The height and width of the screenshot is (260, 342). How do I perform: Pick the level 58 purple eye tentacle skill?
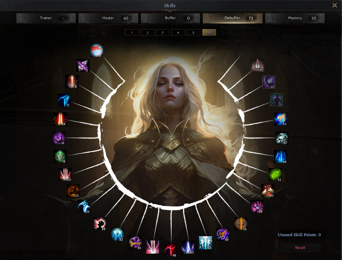tap(257, 207)
